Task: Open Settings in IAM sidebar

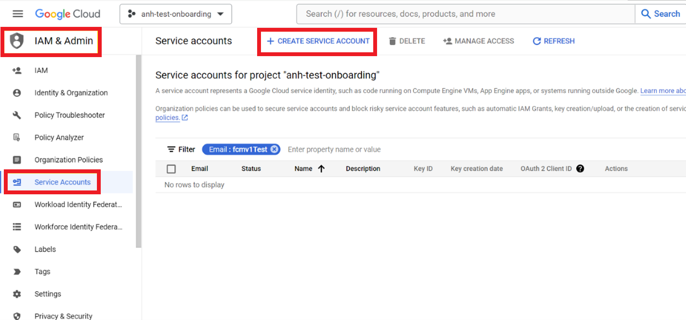Action: [x=48, y=294]
